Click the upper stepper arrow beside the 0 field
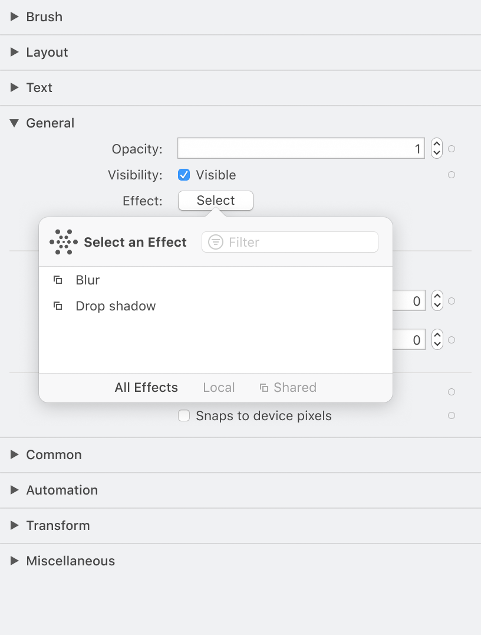Viewport: 481px width, 635px height. (x=437, y=297)
